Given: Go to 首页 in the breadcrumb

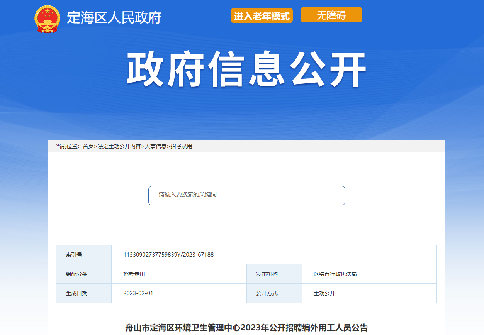Looking at the screenshot, I should coord(88,146).
